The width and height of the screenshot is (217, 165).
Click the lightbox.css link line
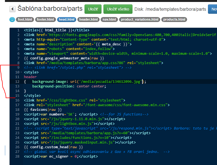pos(75,100)
